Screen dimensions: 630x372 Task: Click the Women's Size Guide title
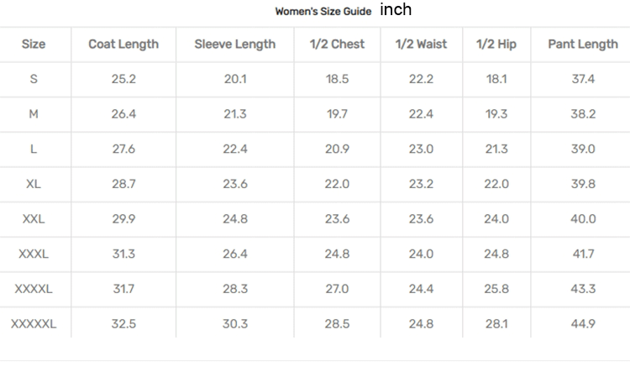(x=323, y=12)
